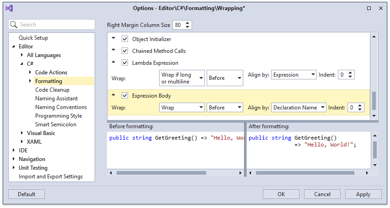Expand the All Languages tree node

coord(21,55)
